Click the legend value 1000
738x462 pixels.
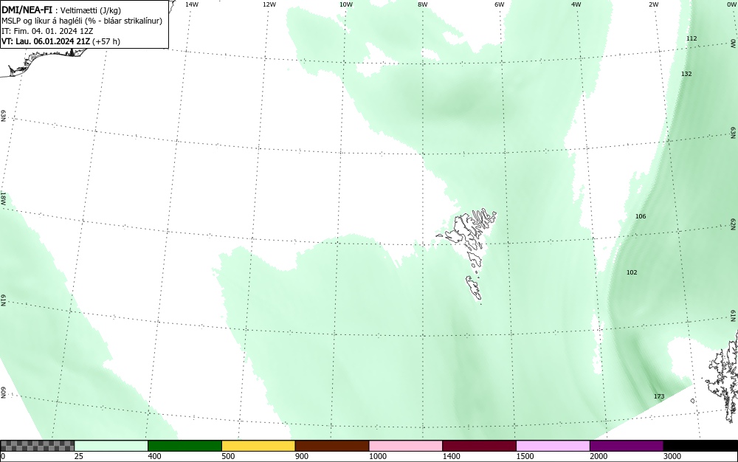coord(377,456)
